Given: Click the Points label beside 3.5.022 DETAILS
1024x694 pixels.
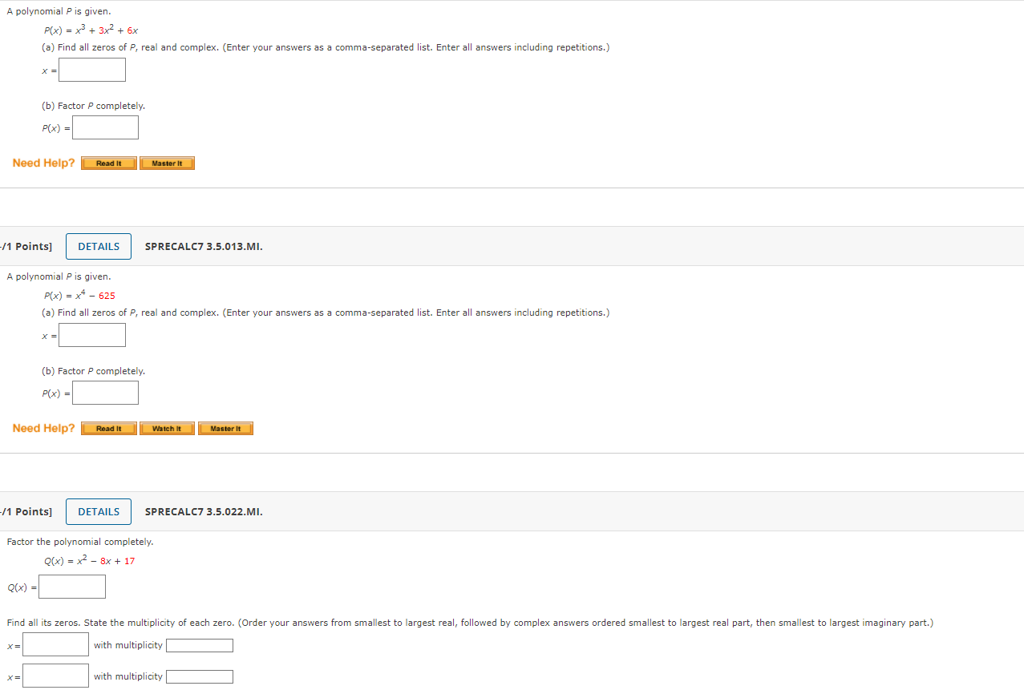Looking at the screenshot, I should pos(26,512).
